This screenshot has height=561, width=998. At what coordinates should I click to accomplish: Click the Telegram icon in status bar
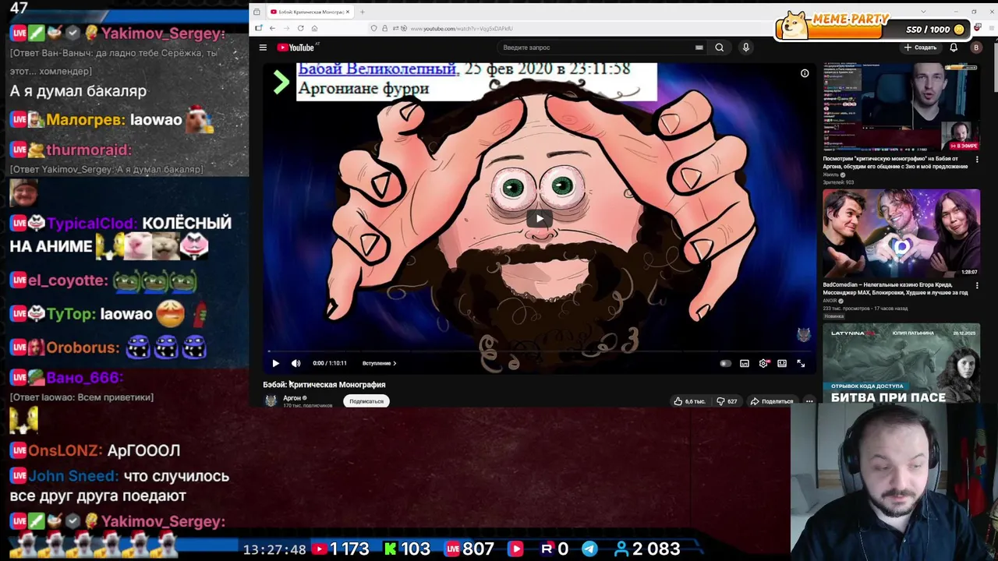589,549
